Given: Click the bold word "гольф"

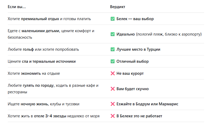Looking at the screenshot, I should (x=28, y=49).
